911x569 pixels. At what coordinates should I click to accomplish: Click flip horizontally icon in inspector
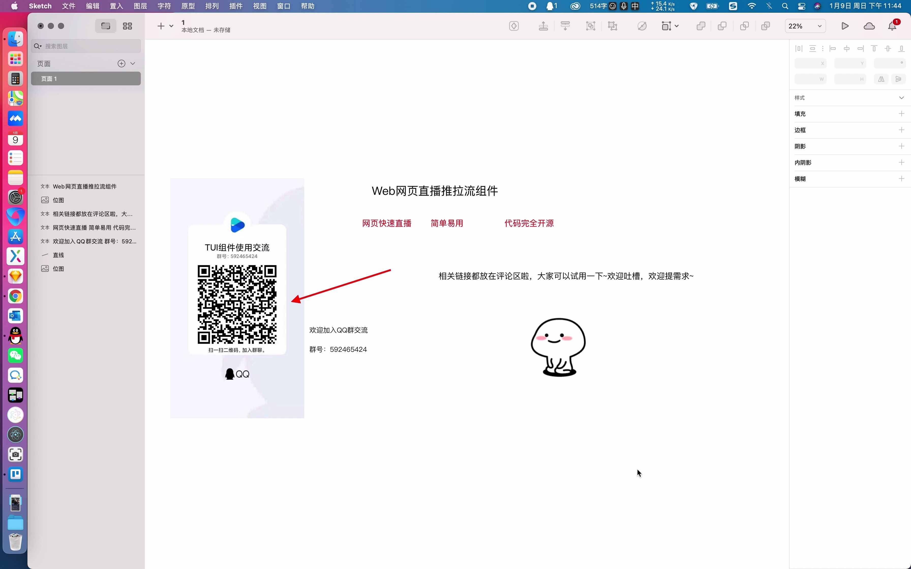coord(881,79)
